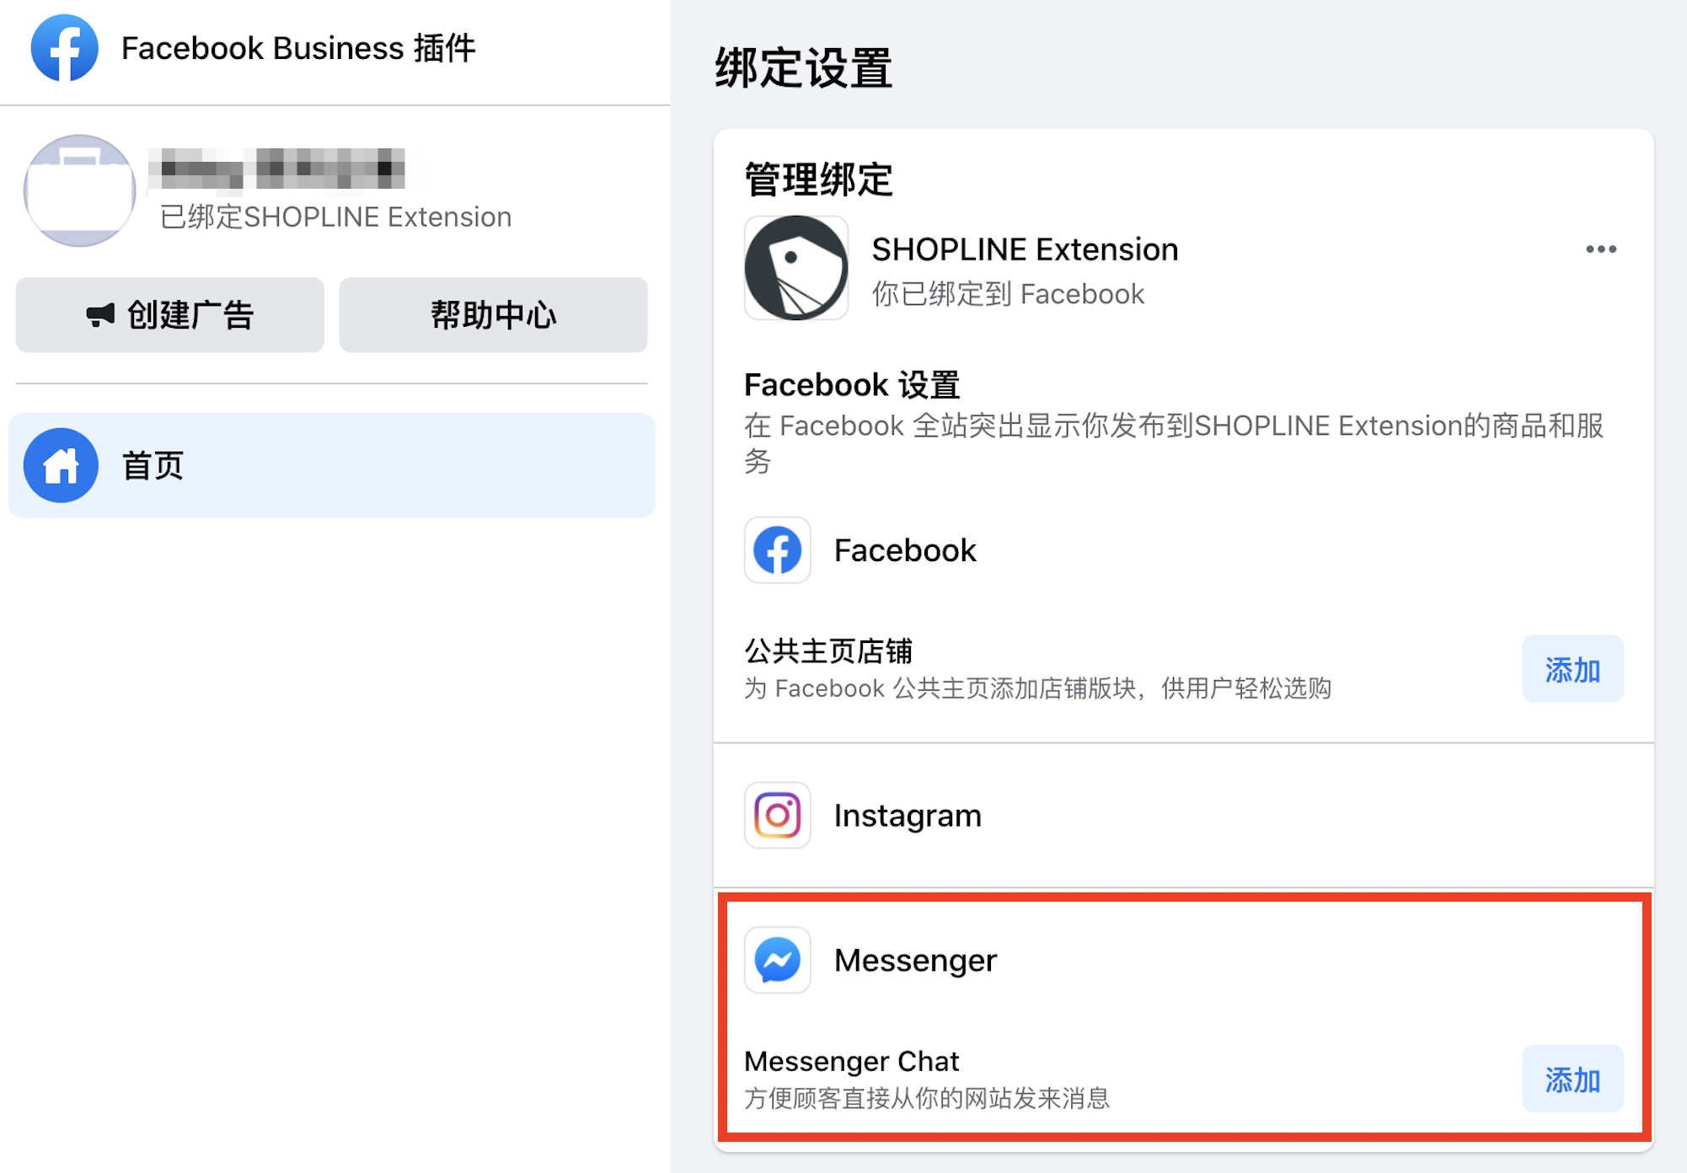Click the 管理绑定 section heading
The height and width of the screenshot is (1173, 1687).
click(x=818, y=179)
